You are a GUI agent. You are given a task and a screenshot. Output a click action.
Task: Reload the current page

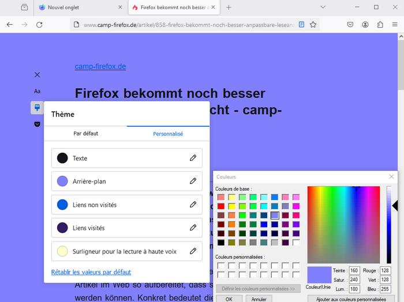[39, 25]
